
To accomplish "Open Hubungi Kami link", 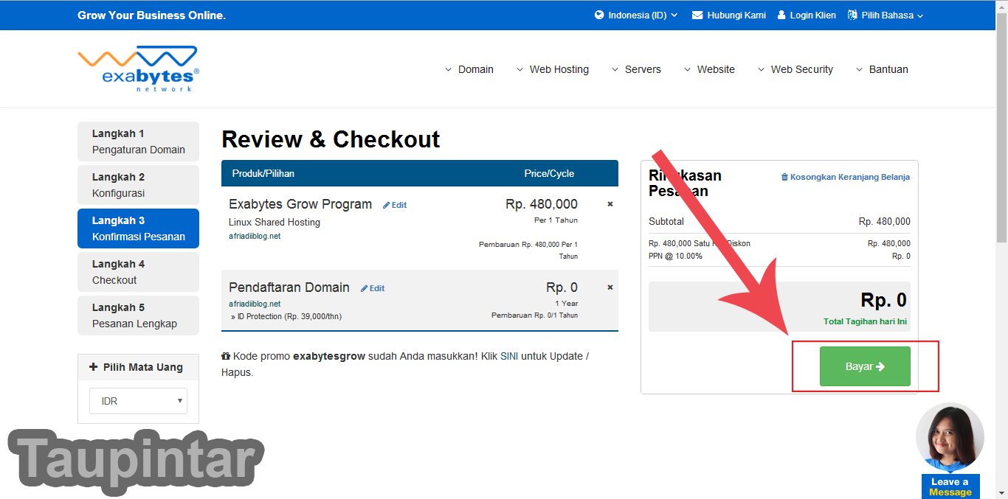I will (729, 15).
